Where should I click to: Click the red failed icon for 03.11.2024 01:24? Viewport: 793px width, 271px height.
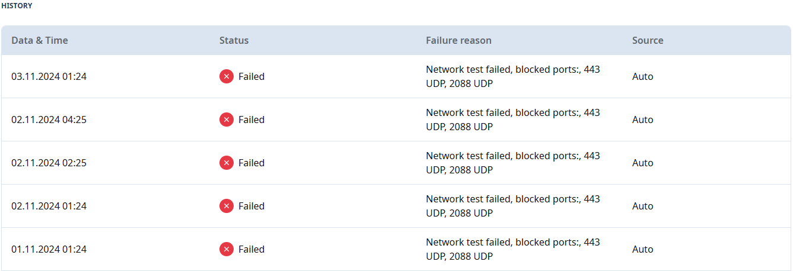tap(226, 76)
